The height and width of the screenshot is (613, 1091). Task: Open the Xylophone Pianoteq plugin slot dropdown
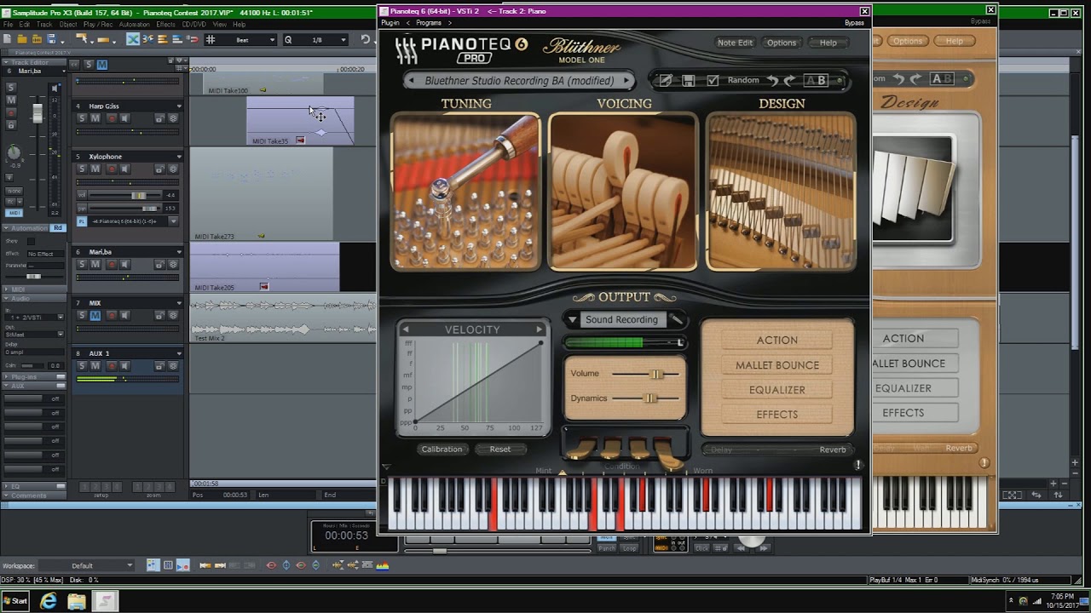click(173, 221)
